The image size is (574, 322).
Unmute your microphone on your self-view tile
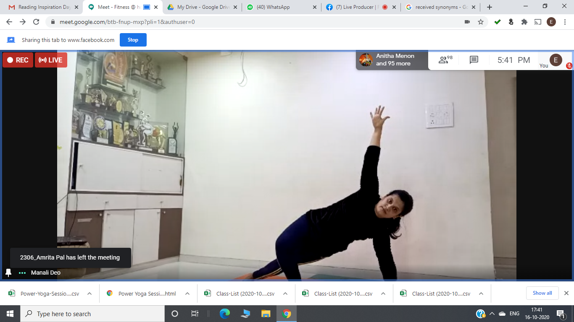pos(569,65)
